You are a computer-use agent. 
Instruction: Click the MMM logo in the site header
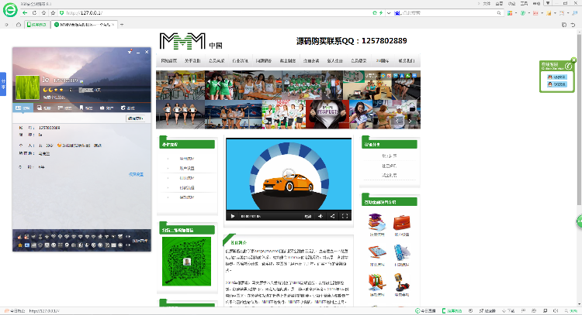point(182,41)
